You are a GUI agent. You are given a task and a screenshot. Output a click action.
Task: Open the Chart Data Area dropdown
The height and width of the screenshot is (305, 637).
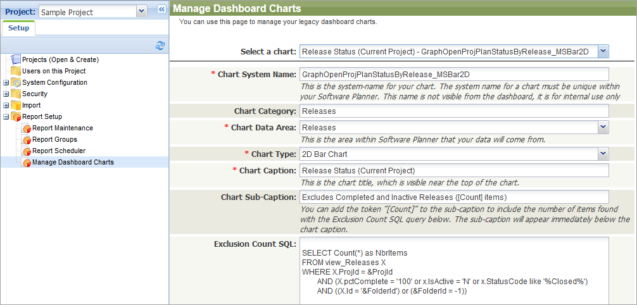(x=603, y=128)
